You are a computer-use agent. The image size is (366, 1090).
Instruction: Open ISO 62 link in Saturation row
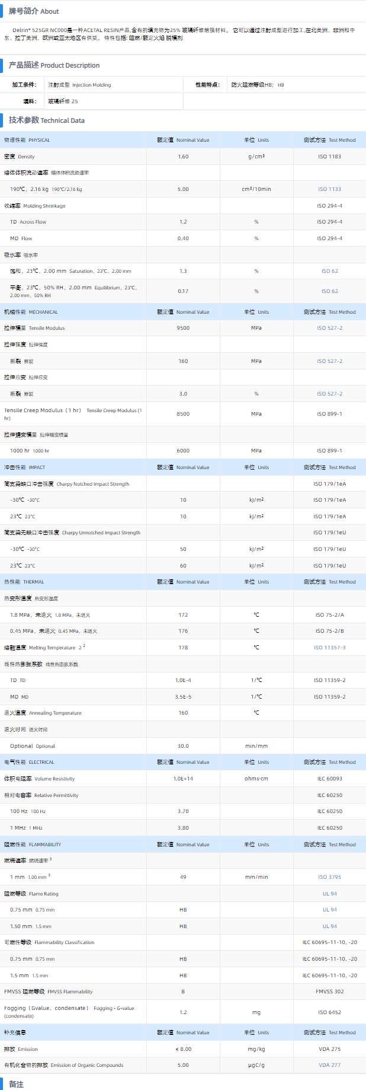click(x=329, y=271)
